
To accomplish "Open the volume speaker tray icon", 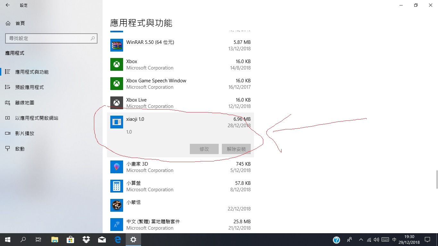I will [x=376, y=240].
